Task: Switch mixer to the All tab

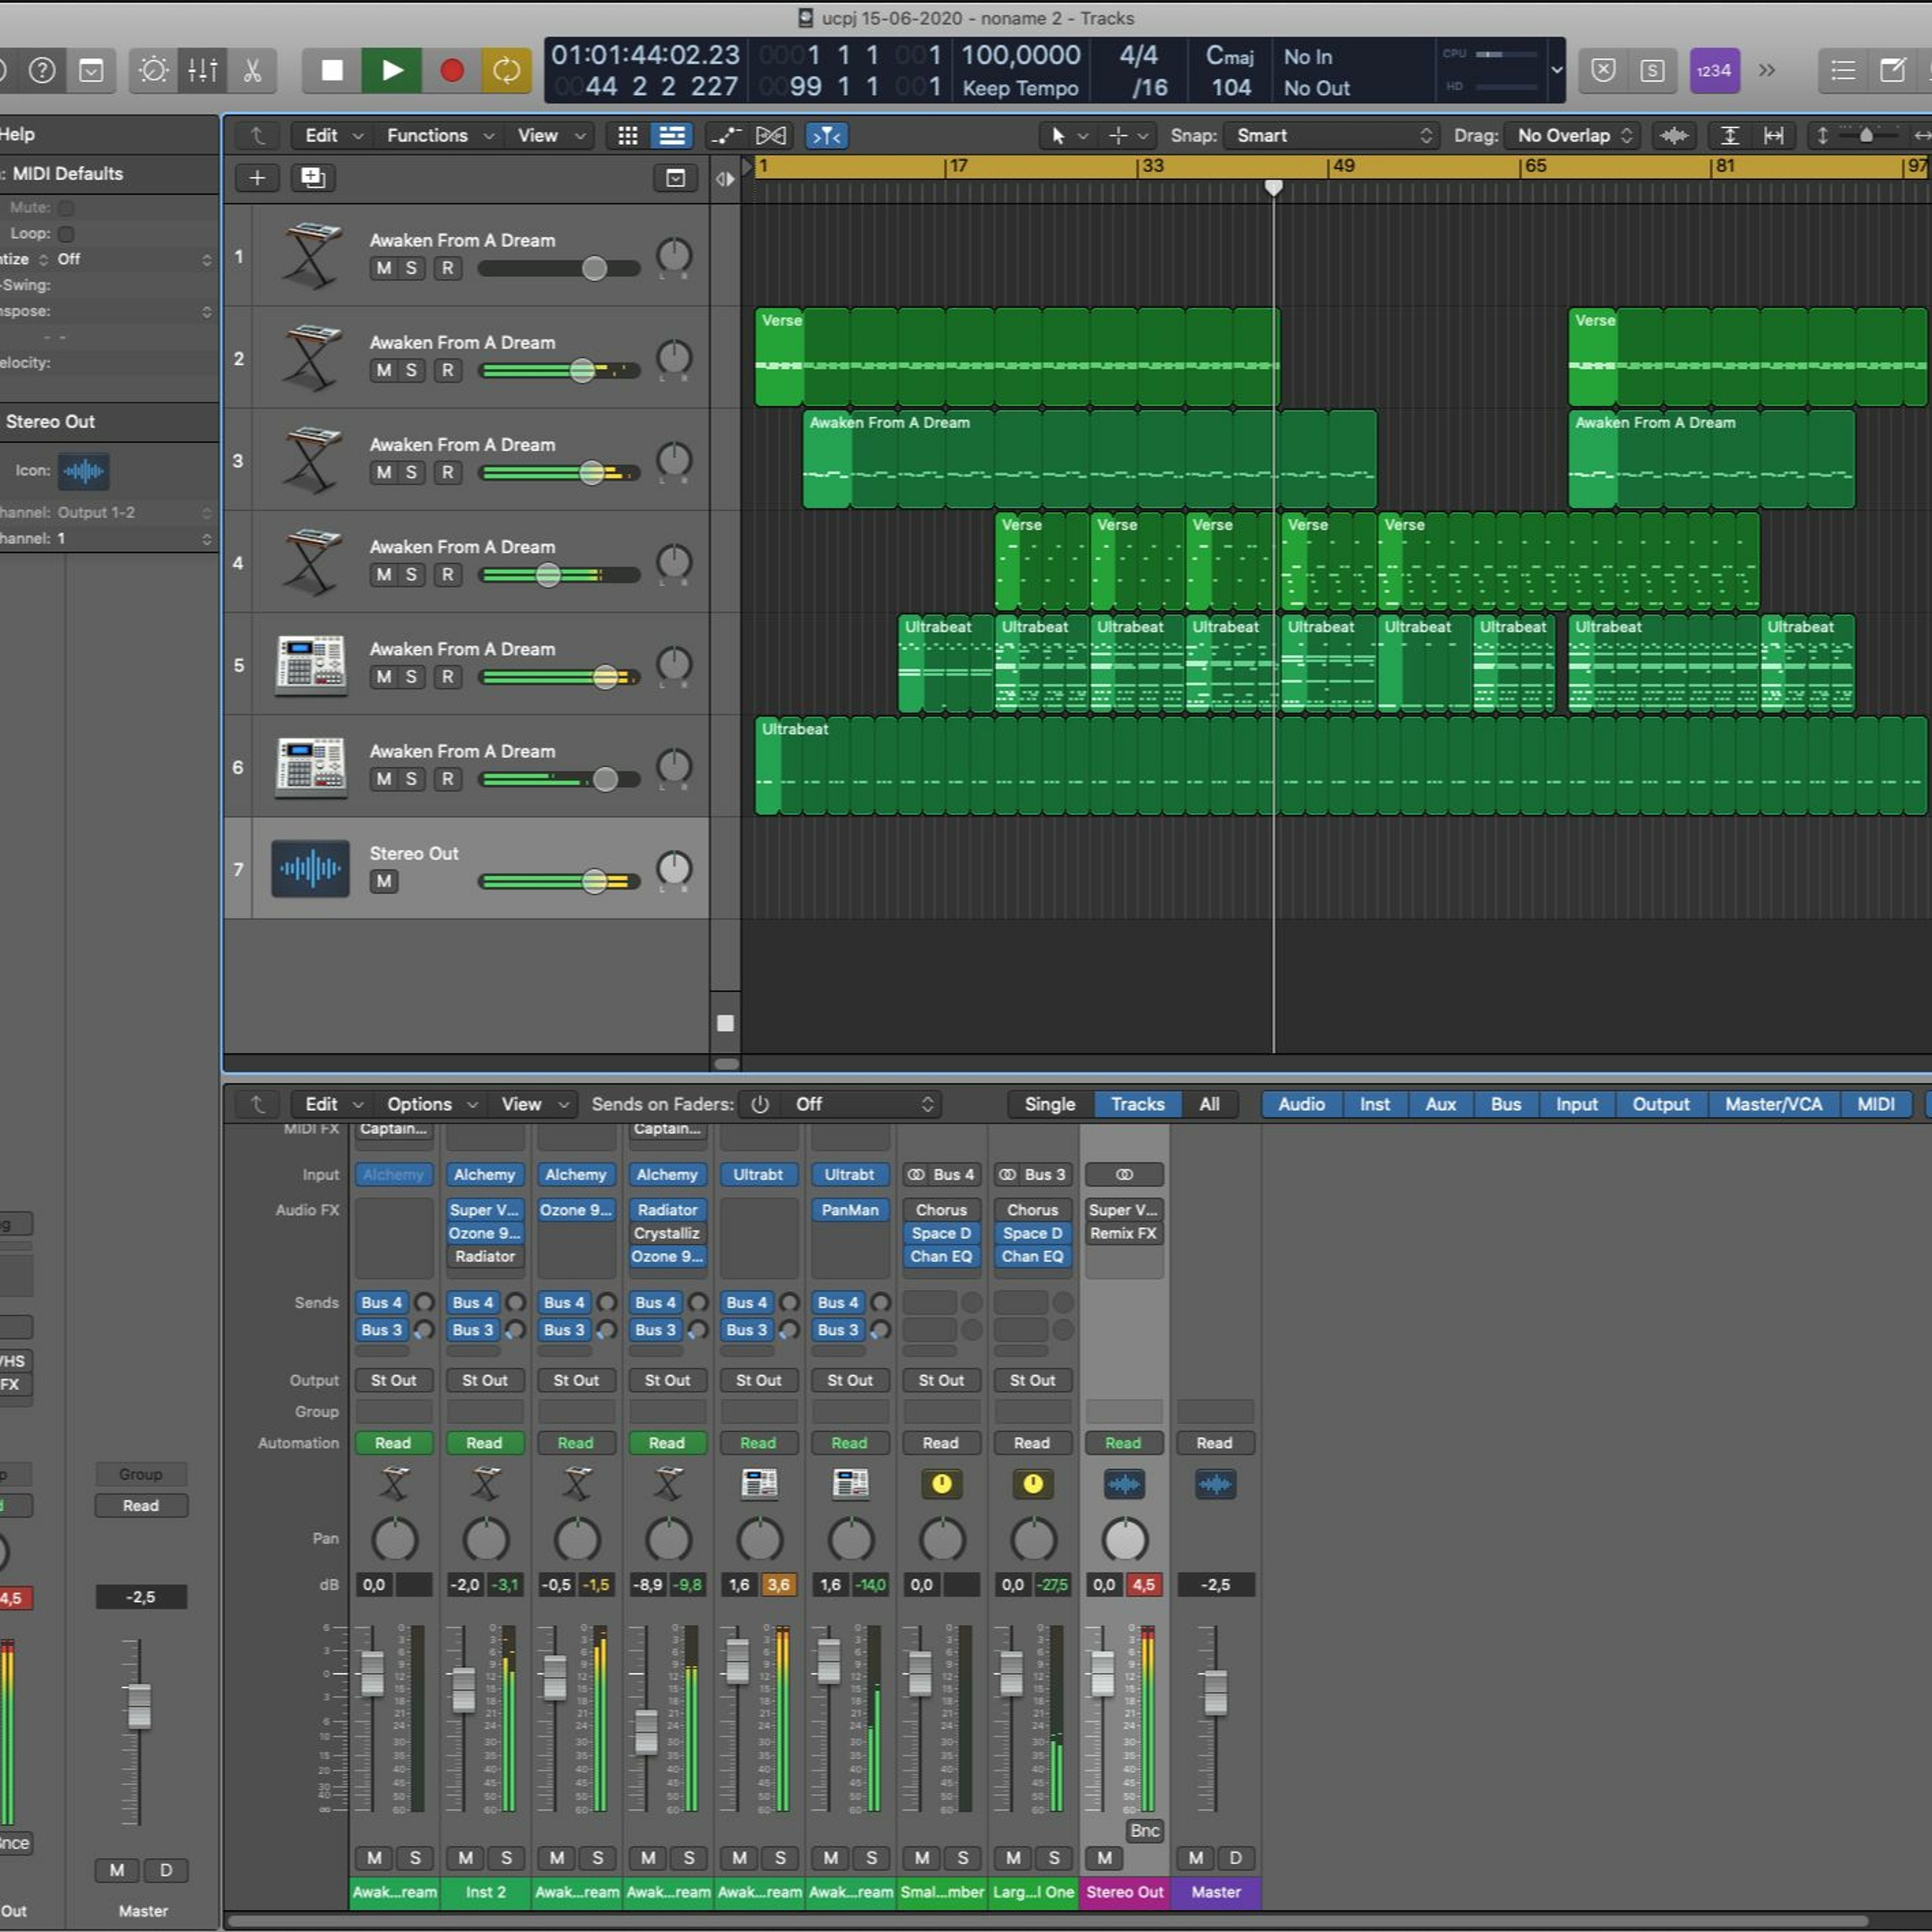Action: 1209,1104
